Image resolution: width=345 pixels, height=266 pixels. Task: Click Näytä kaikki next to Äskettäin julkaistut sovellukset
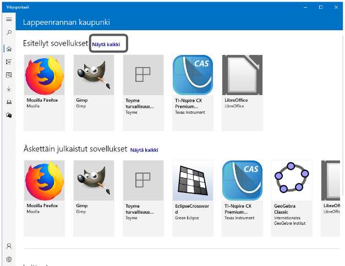pos(144,150)
